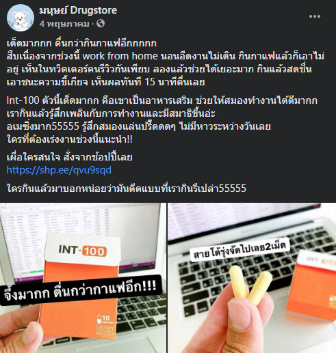336x353 pixels.
Task: Click the final line ending with รึเปล่า55555
Action: (x=127, y=188)
